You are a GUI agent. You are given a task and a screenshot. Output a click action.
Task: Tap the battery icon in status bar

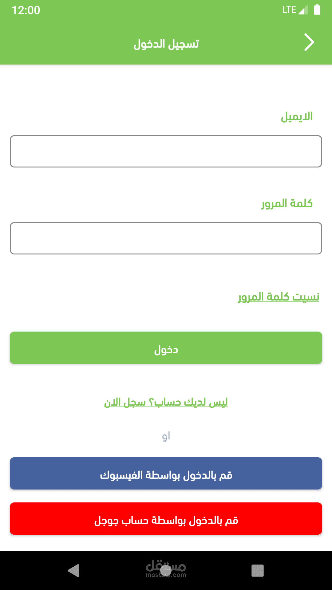pos(317,10)
